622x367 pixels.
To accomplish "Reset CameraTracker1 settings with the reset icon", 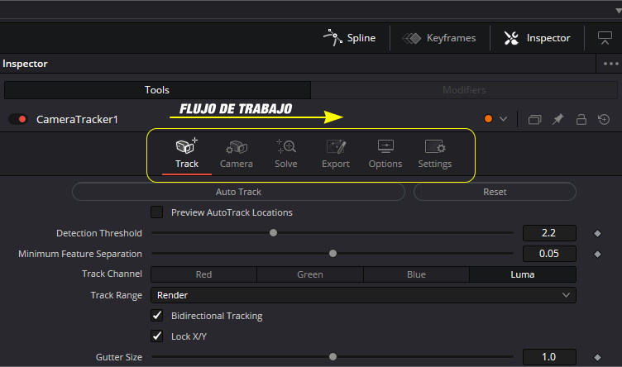I will click(x=604, y=119).
